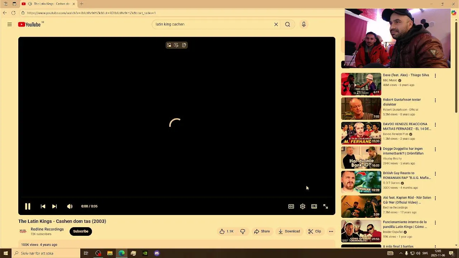Image resolution: width=459 pixels, height=258 pixels.
Task: Click the browser address bar URL
Action: [x=91, y=13]
